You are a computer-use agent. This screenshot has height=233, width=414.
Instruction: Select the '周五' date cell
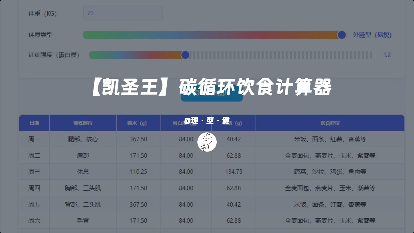pyautogui.click(x=34, y=204)
